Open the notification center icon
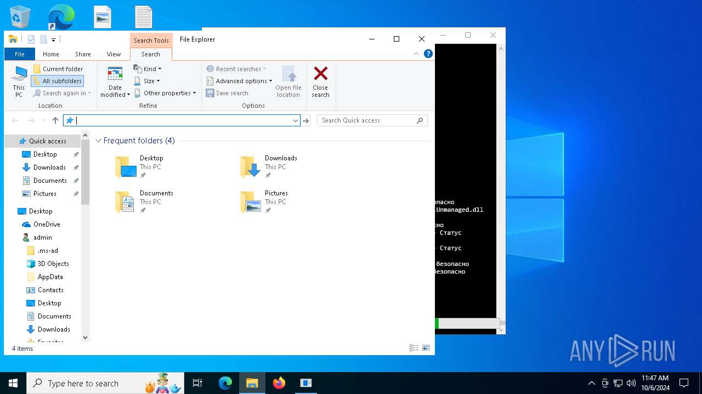 click(684, 383)
